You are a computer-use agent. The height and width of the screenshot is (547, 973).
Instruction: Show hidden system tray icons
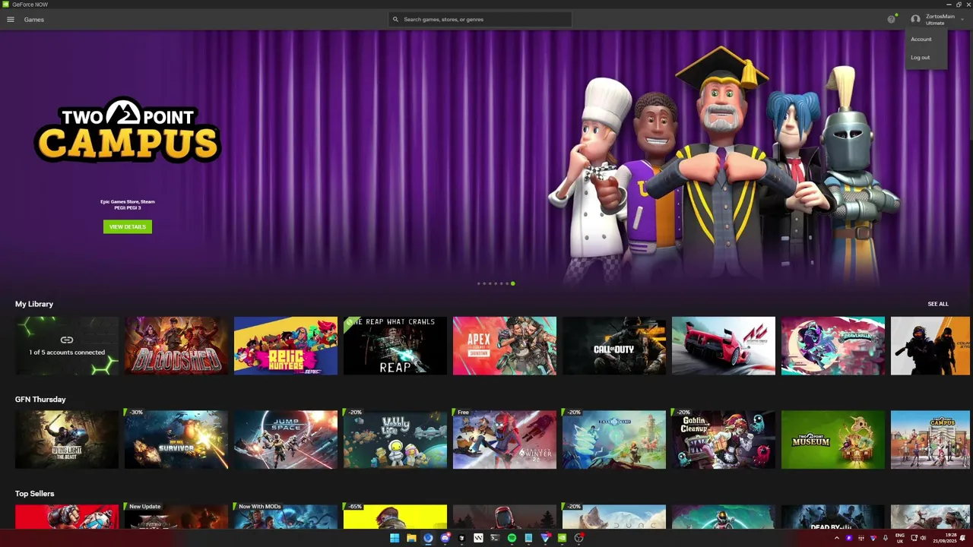pyautogui.click(x=837, y=538)
